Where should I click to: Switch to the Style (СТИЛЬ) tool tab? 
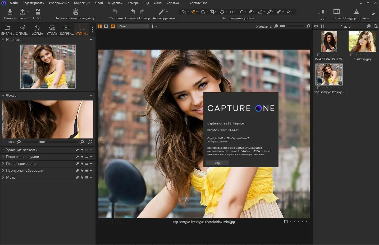52,28
